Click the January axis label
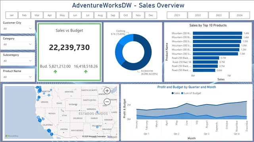 click(137, 125)
